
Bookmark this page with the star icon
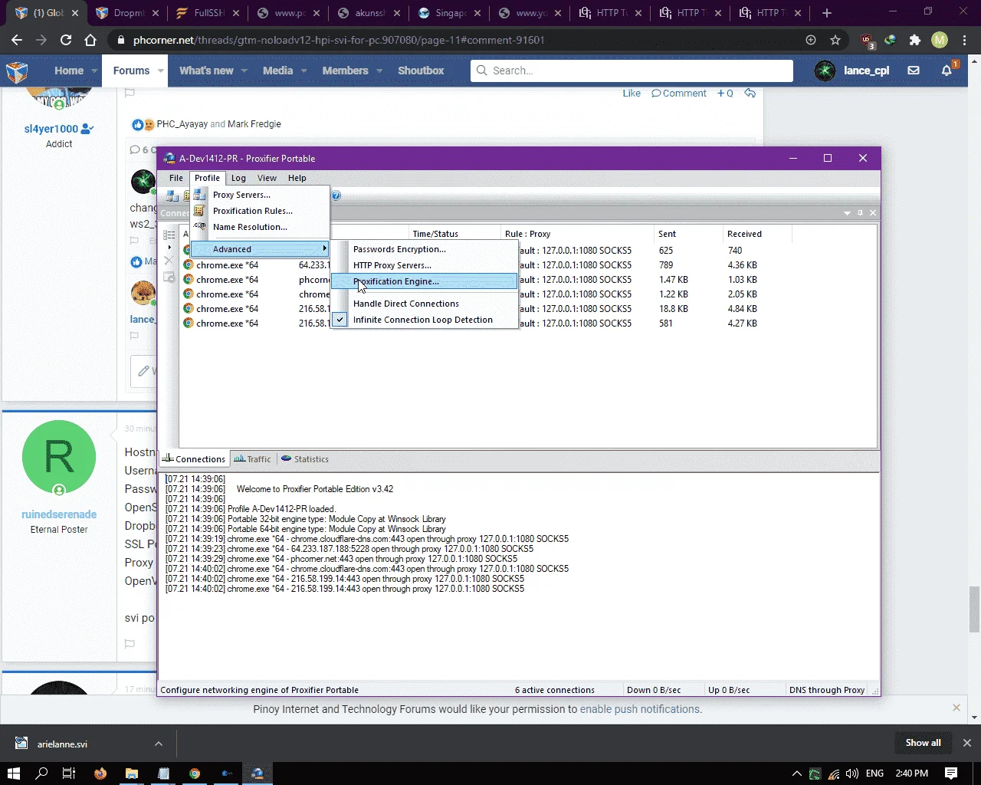(835, 40)
